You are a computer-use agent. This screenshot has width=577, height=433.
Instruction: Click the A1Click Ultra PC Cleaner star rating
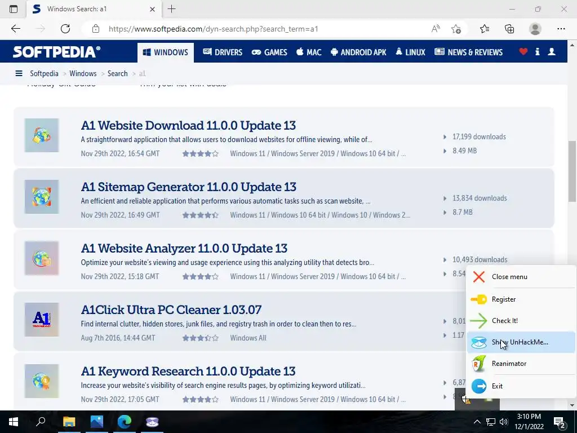pos(201,338)
